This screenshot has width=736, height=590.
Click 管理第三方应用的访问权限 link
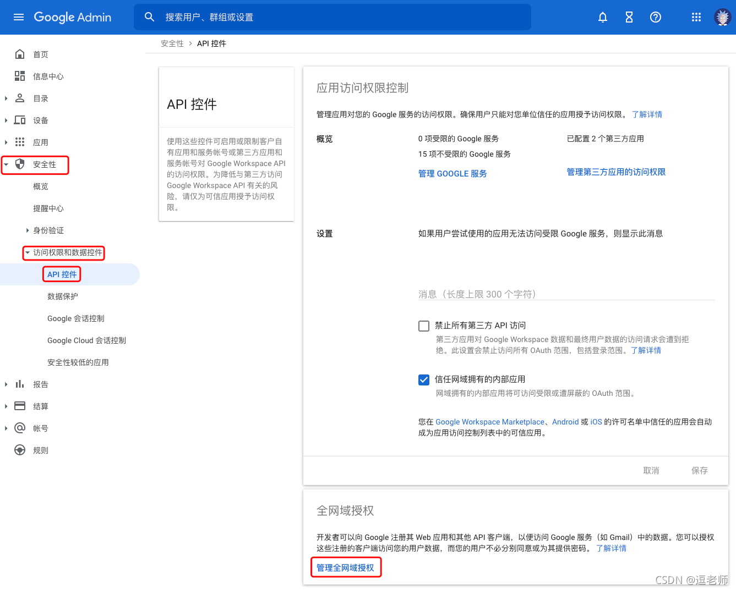616,172
